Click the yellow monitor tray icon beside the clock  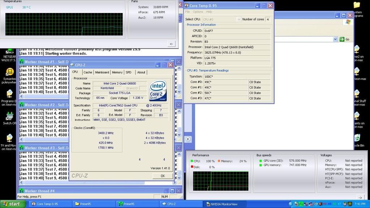tap(350, 204)
